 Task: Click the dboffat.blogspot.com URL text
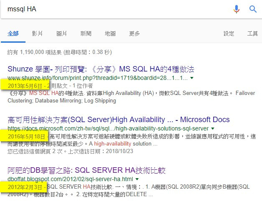pyautogui.click(x=70, y=179)
